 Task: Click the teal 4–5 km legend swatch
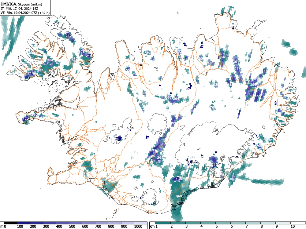tap(208, 223)
